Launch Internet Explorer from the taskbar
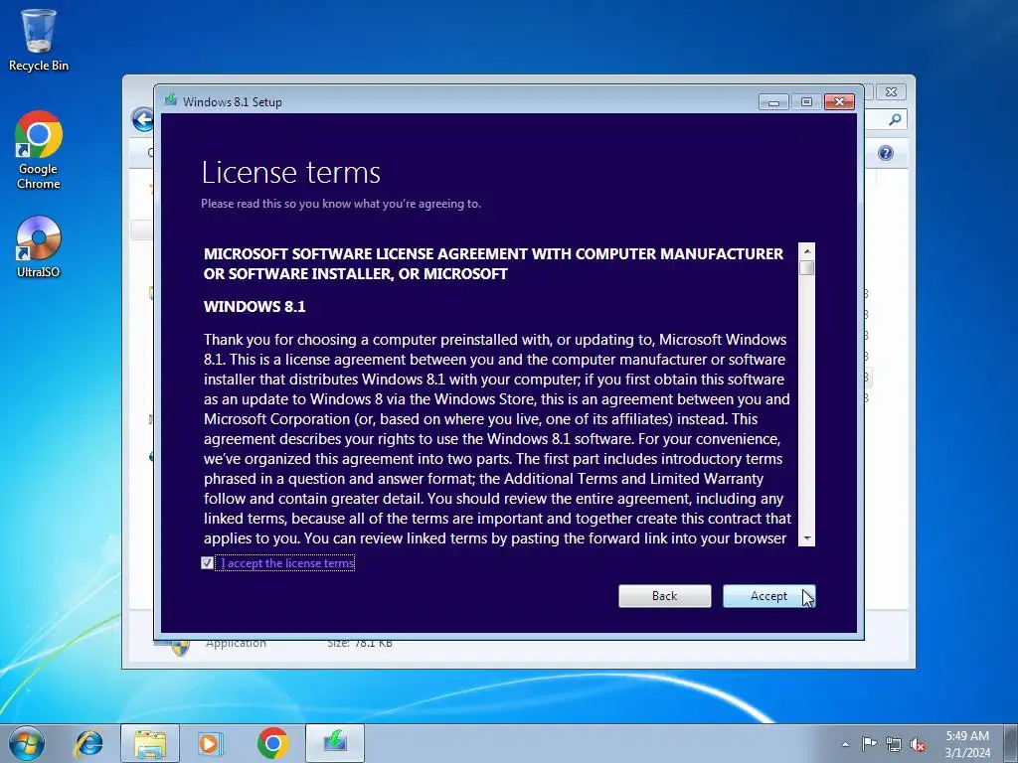The height and width of the screenshot is (763, 1018). [x=88, y=743]
